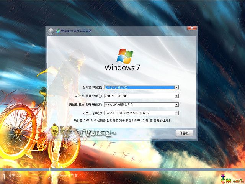Click the Windows setup icon in the title bar
The height and width of the screenshot is (184, 245).
(58, 31)
